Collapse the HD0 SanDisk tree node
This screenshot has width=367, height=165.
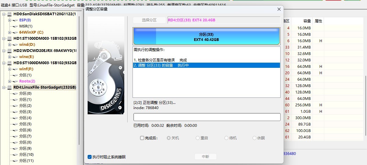coord(4,14)
